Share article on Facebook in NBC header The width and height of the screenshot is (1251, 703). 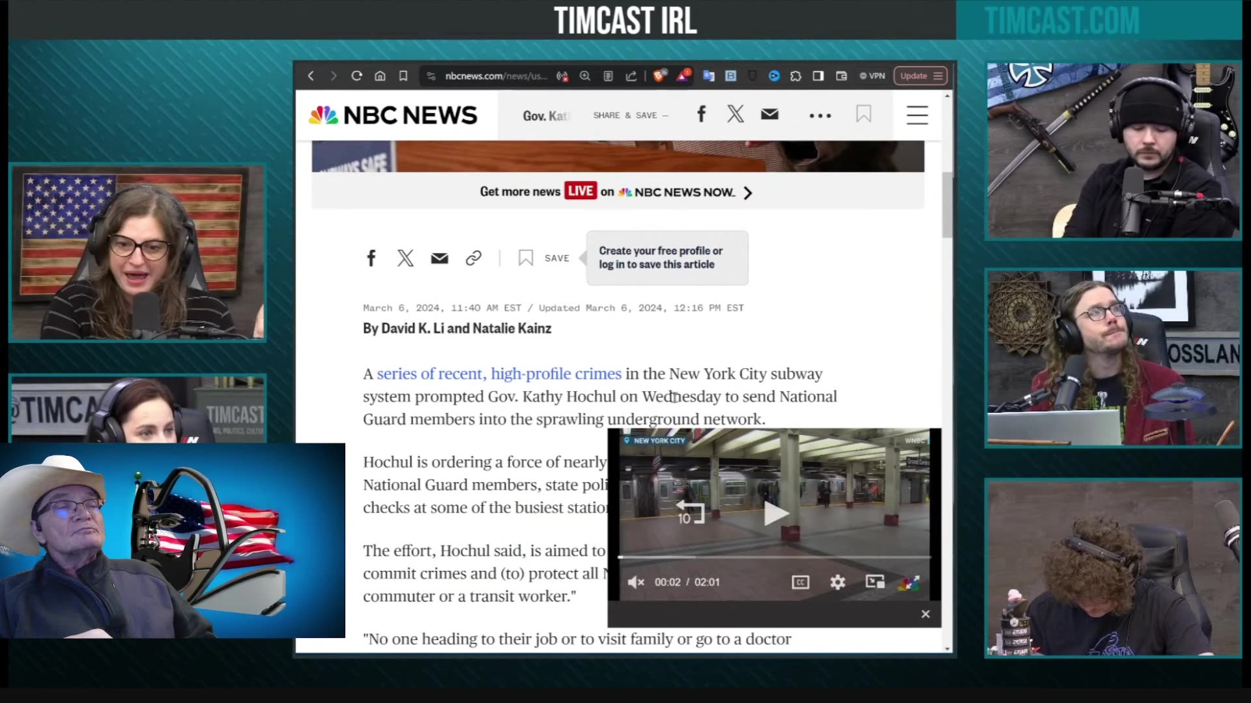pos(701,115)
